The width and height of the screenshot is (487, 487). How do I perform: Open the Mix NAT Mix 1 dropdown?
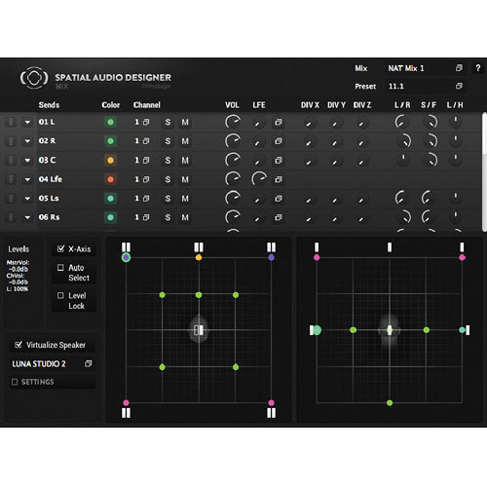426,68
